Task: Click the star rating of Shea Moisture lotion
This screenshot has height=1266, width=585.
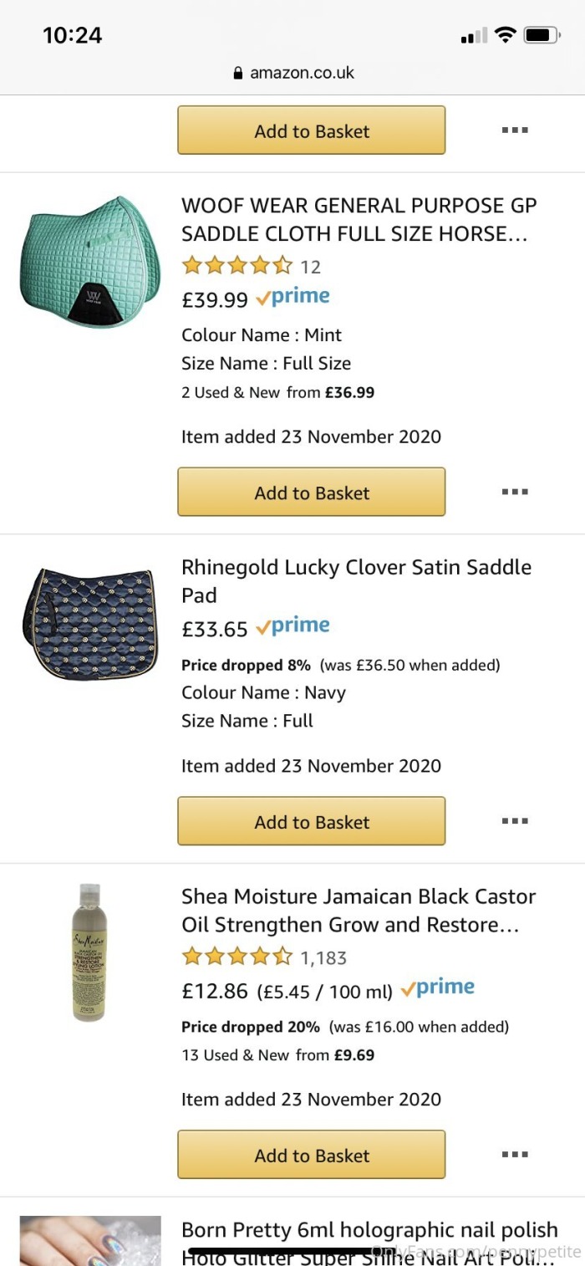Action: pyautogui.click(x=237, y=957)
